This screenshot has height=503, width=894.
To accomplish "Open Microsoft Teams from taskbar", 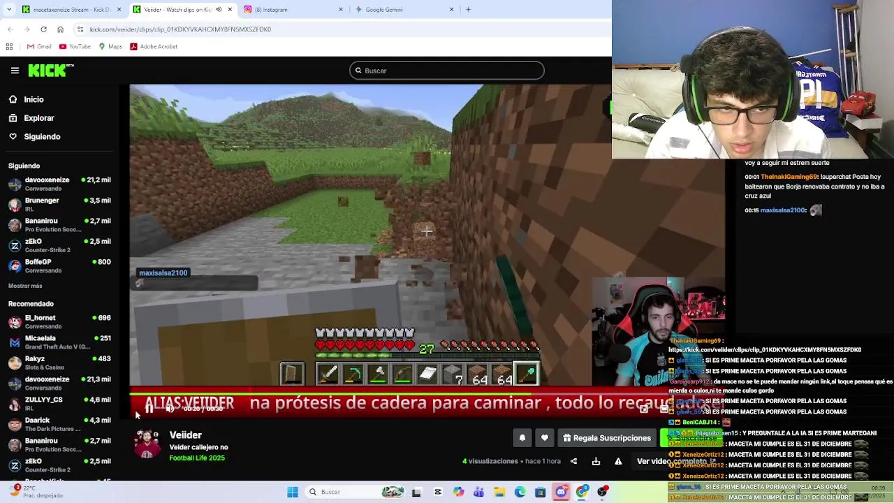I will click(479, 493).
